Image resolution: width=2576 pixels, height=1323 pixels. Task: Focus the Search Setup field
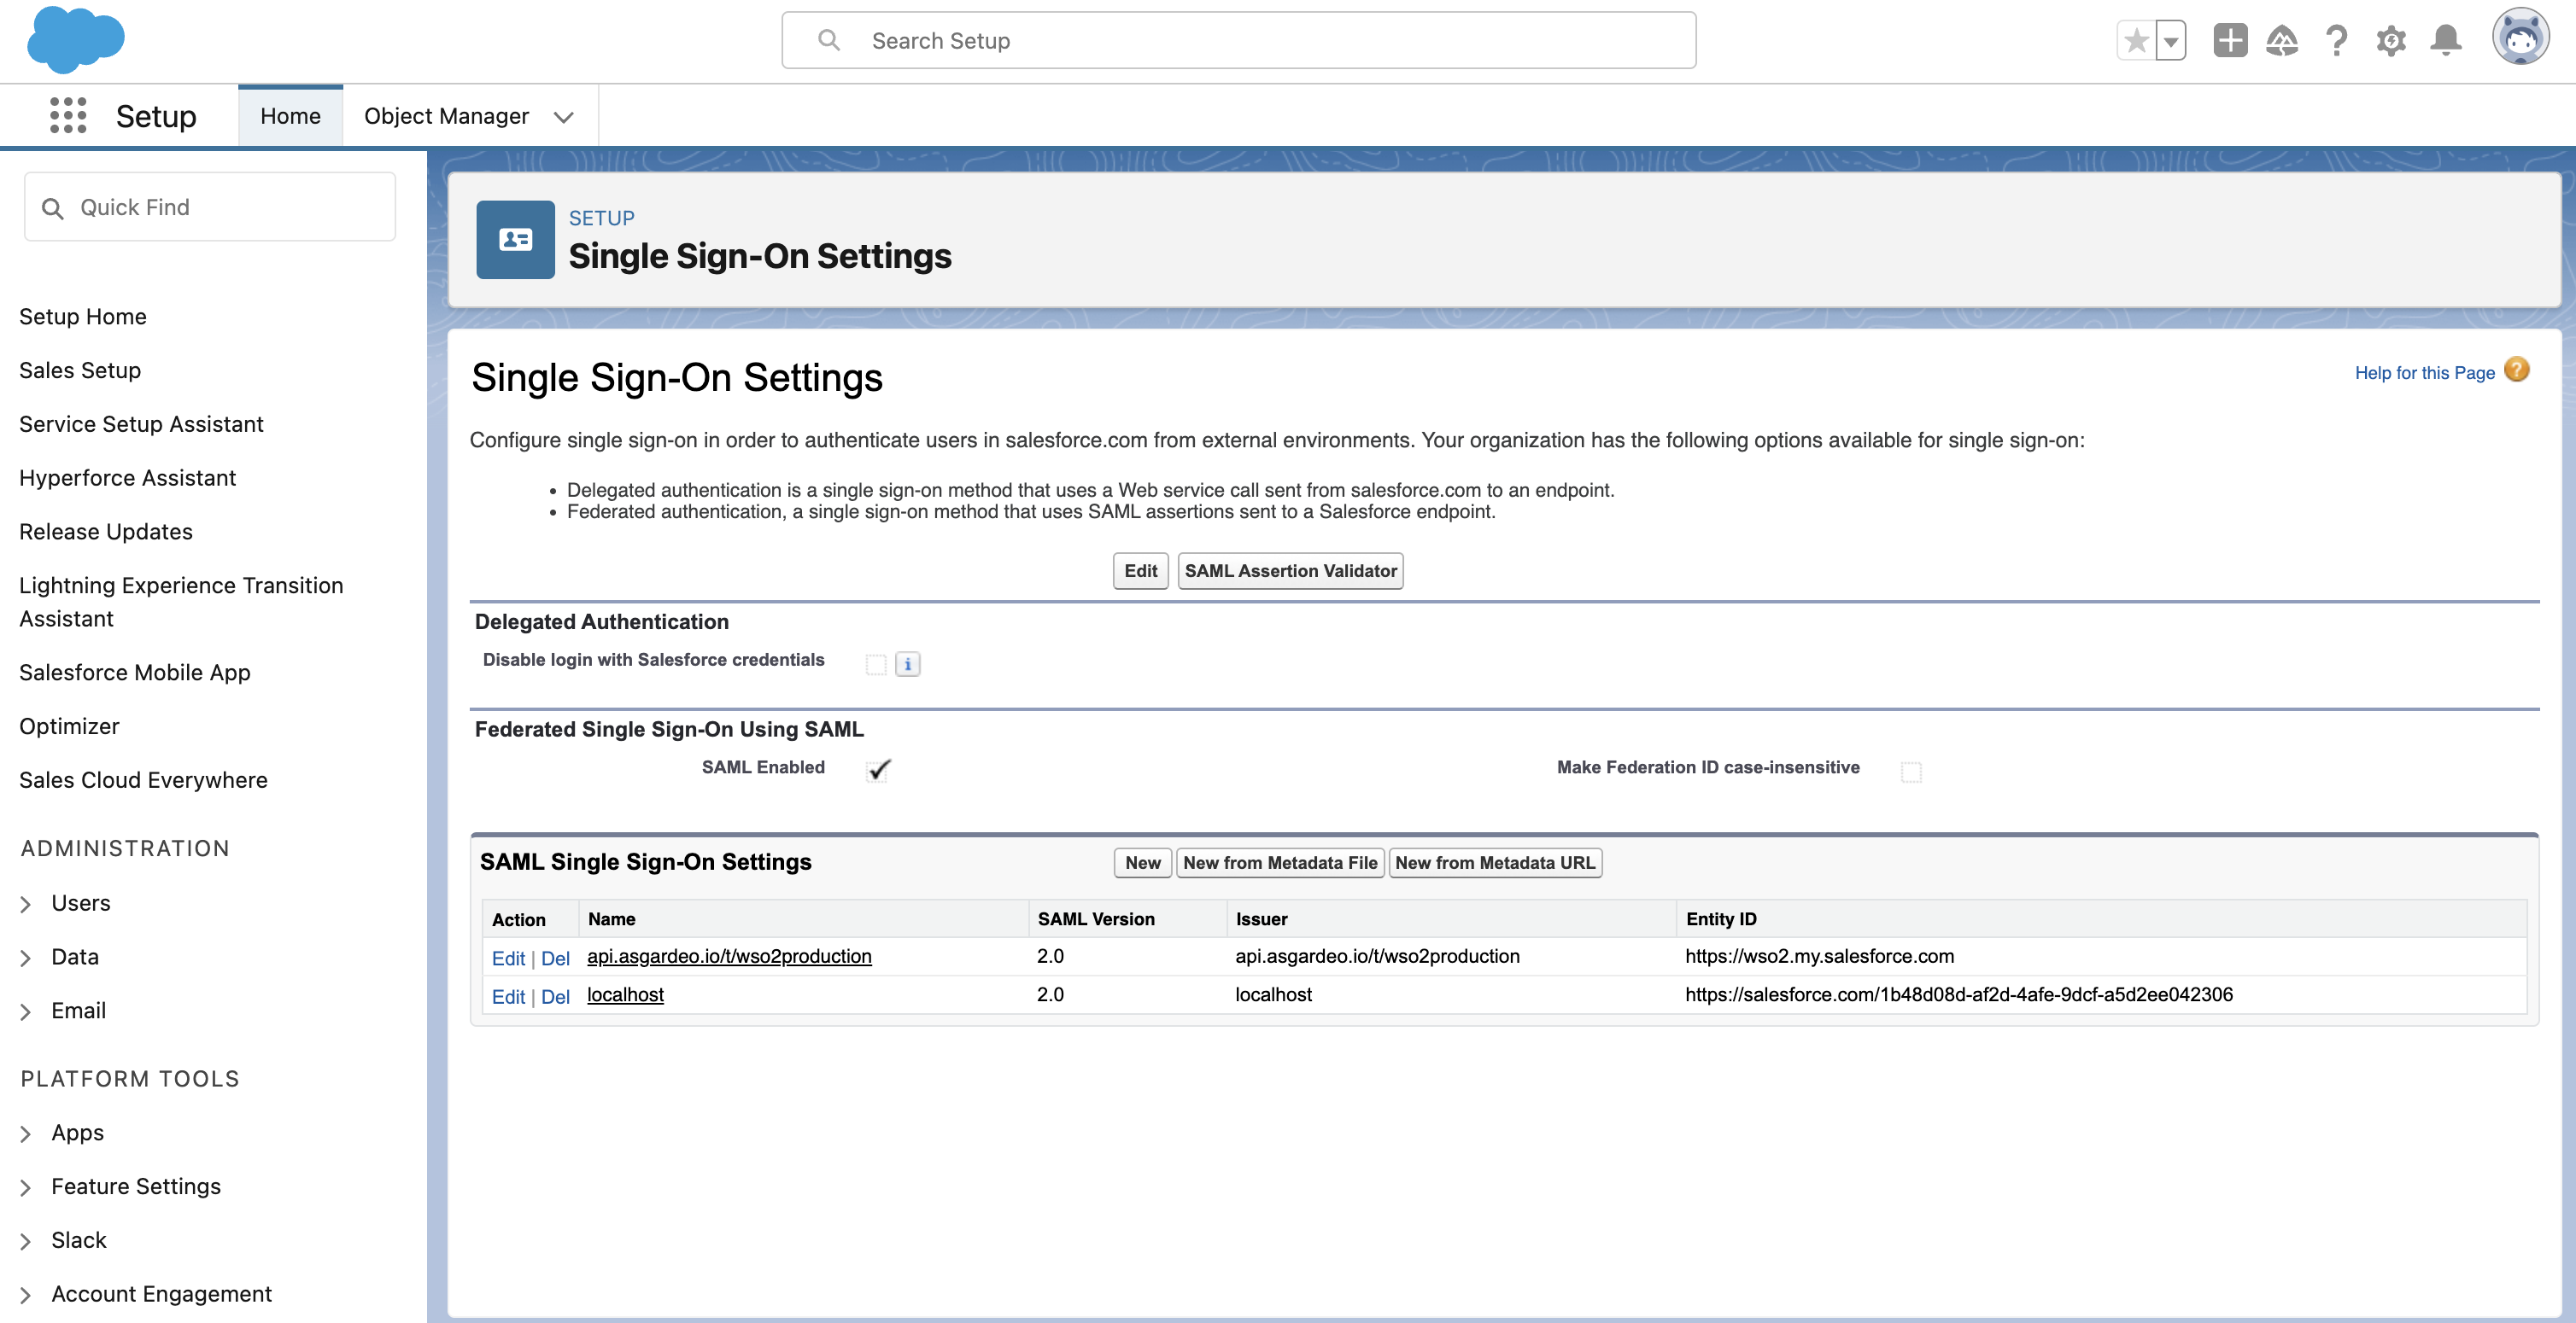[1238, 41]
